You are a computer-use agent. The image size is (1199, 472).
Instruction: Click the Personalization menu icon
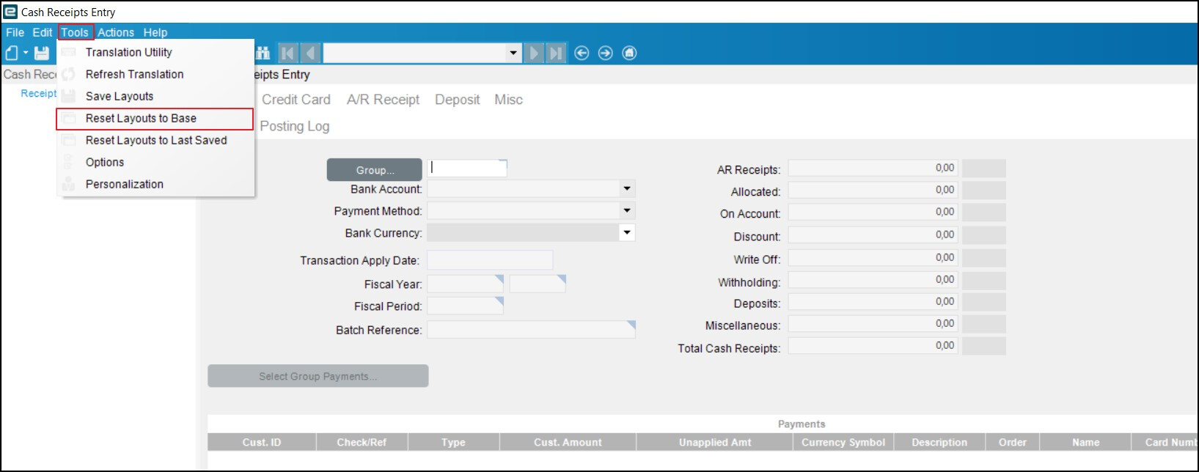coord(68,184)
